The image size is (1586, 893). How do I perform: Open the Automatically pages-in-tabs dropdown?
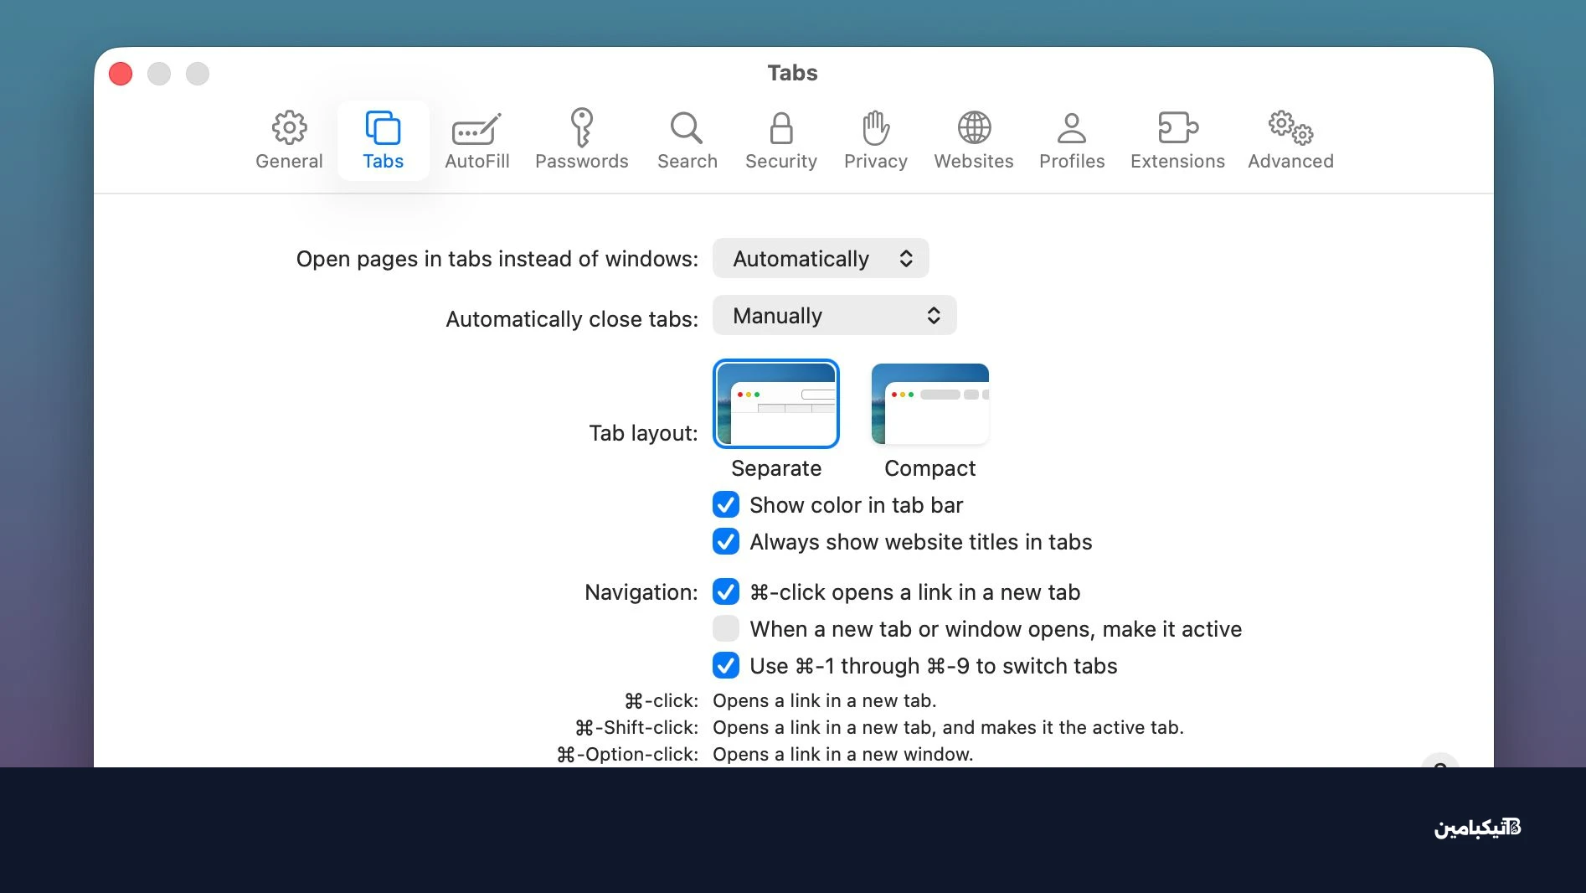(821, 259)
